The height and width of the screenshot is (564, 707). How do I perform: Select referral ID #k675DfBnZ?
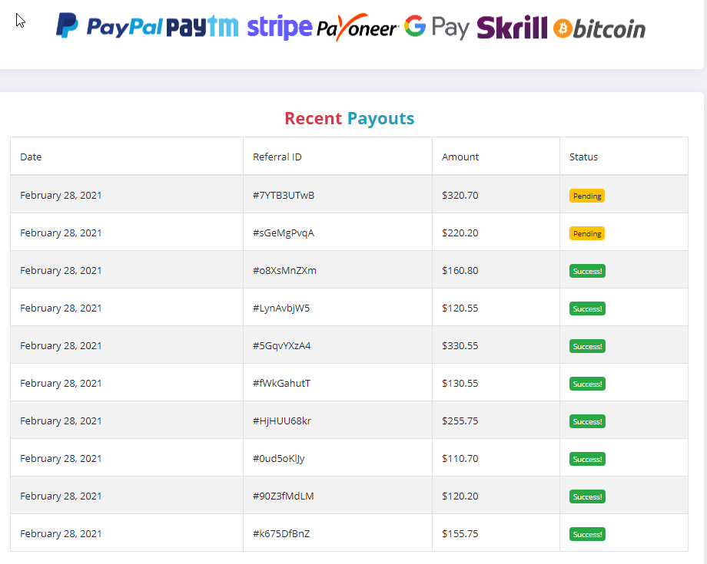281,533
